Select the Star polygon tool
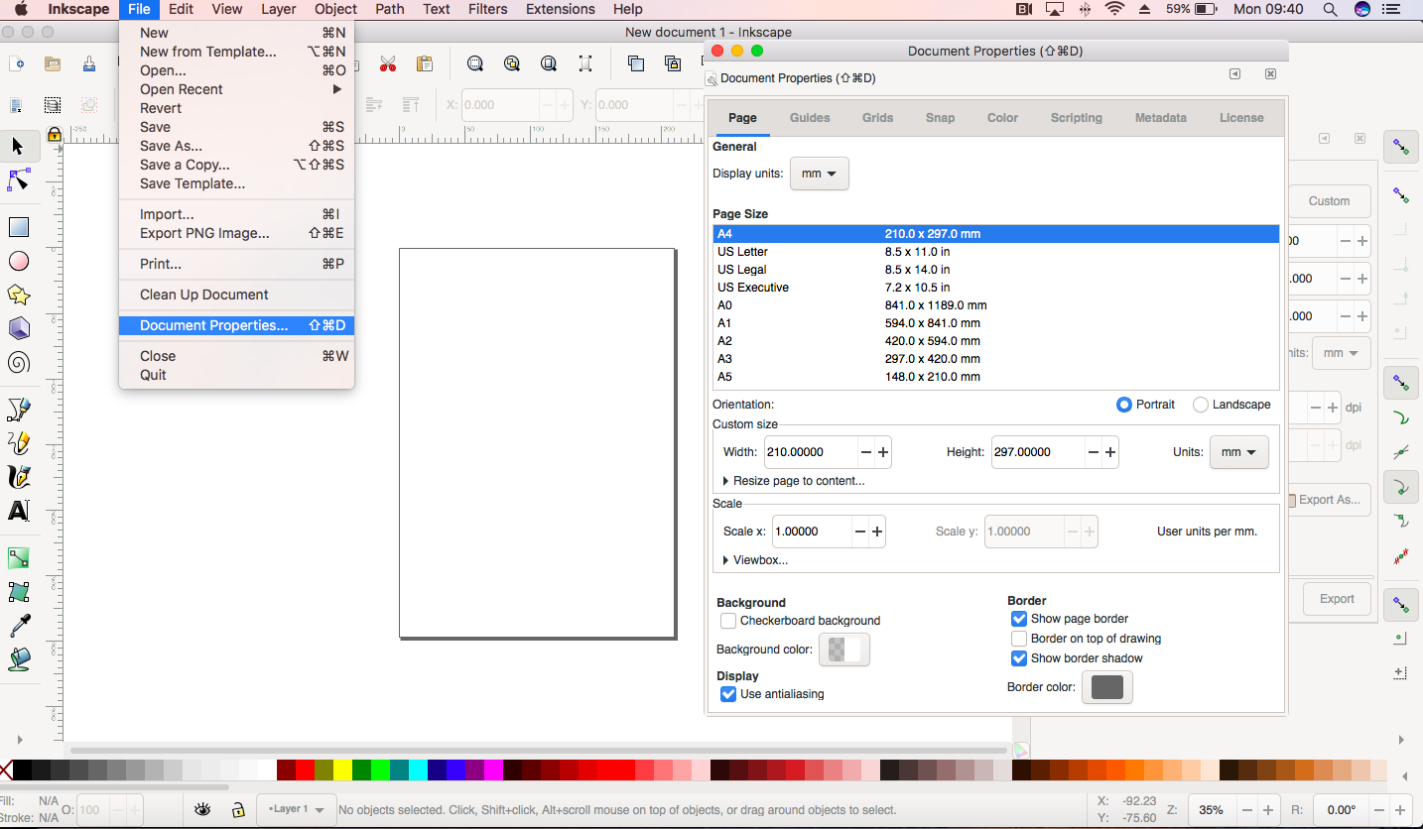 pos(18,295)
